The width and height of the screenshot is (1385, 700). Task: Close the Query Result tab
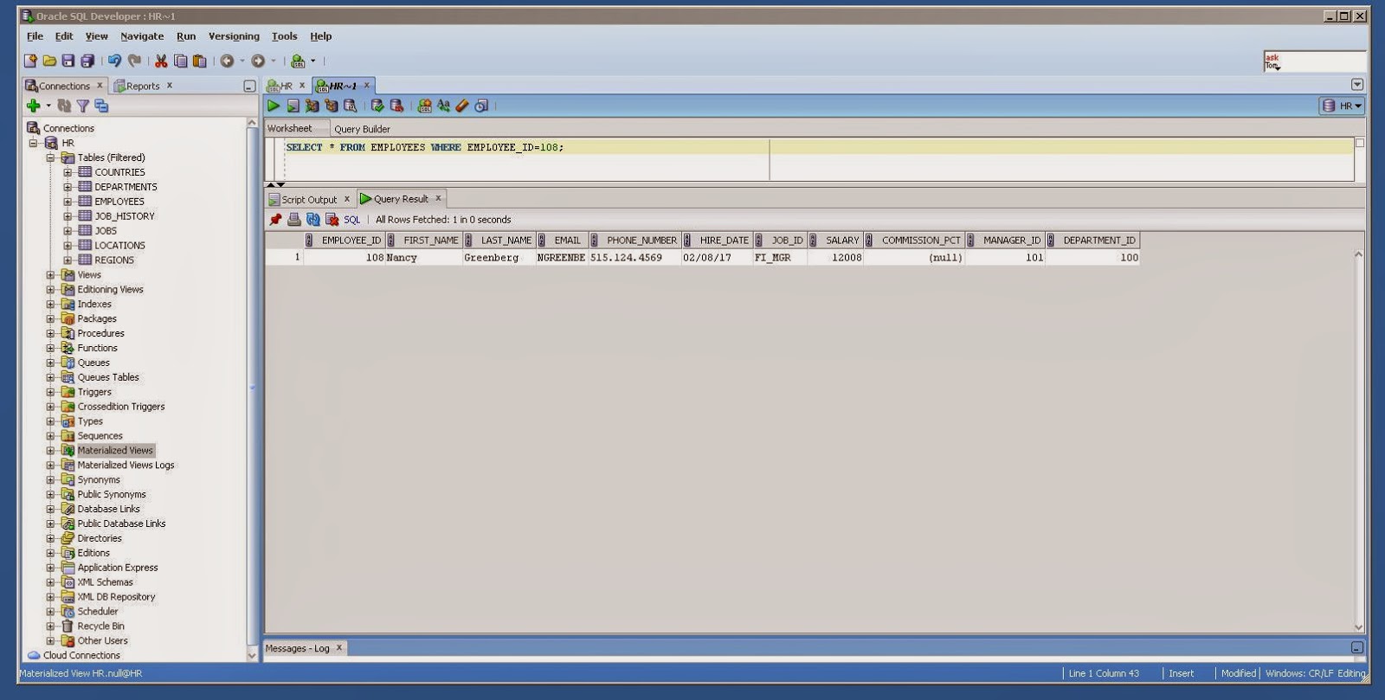[x=438, y=198]
